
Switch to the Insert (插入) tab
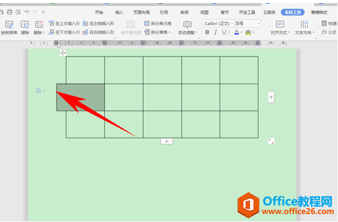(119, 12)
